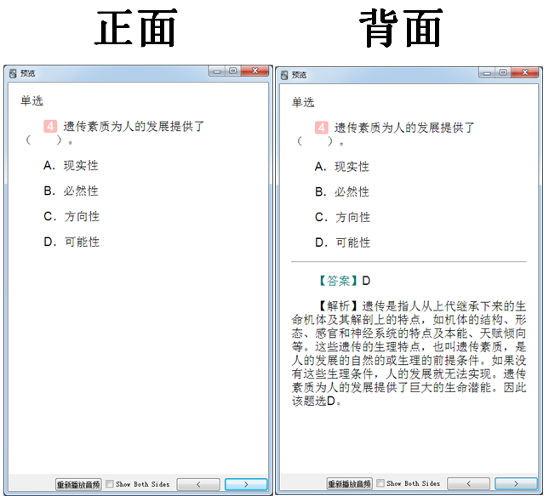The height and width of the screenshot is (496, 549).
Task: Maximize the right preview window
Action: pyautogui.click(x=503, y=72)
